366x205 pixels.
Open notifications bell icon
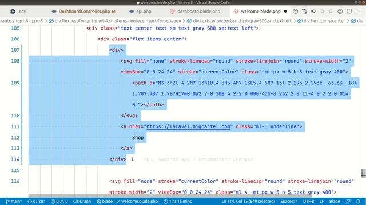[x=359, y=201]
